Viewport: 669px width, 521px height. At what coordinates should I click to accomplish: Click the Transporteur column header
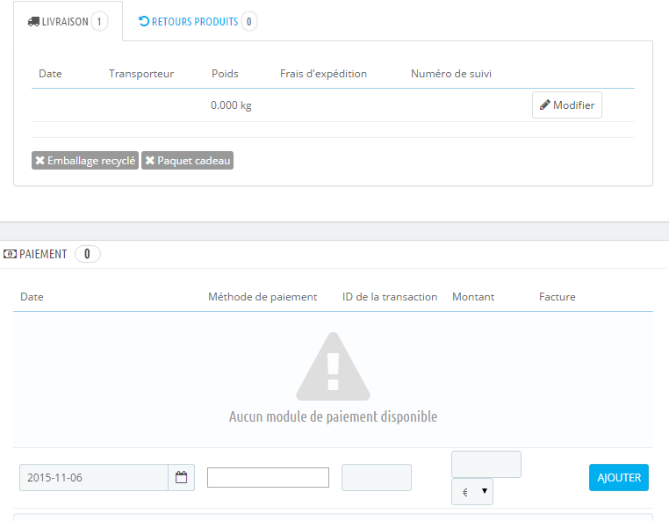[x=141, y=74]
